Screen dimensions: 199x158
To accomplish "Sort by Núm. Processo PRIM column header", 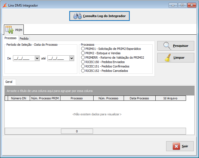I will tap(45, 98).
